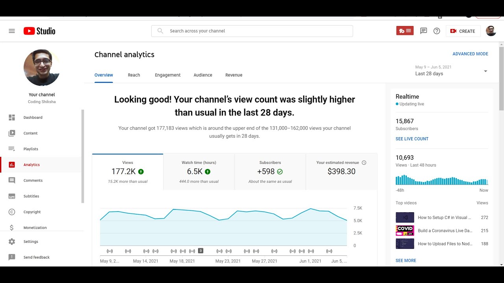504x283 pixels.
Task: Open Settings from the sidebar
Action: (x=31, y=242)
